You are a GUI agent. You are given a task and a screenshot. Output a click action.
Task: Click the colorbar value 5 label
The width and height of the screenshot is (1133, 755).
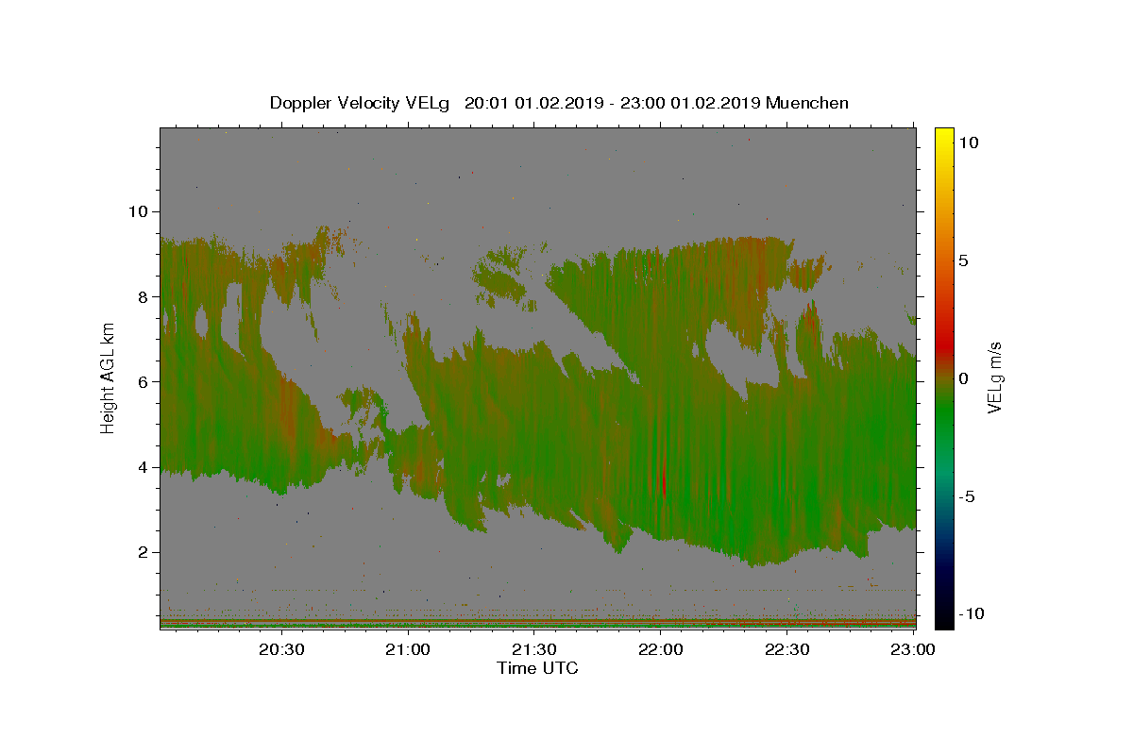tap(963, 260)
